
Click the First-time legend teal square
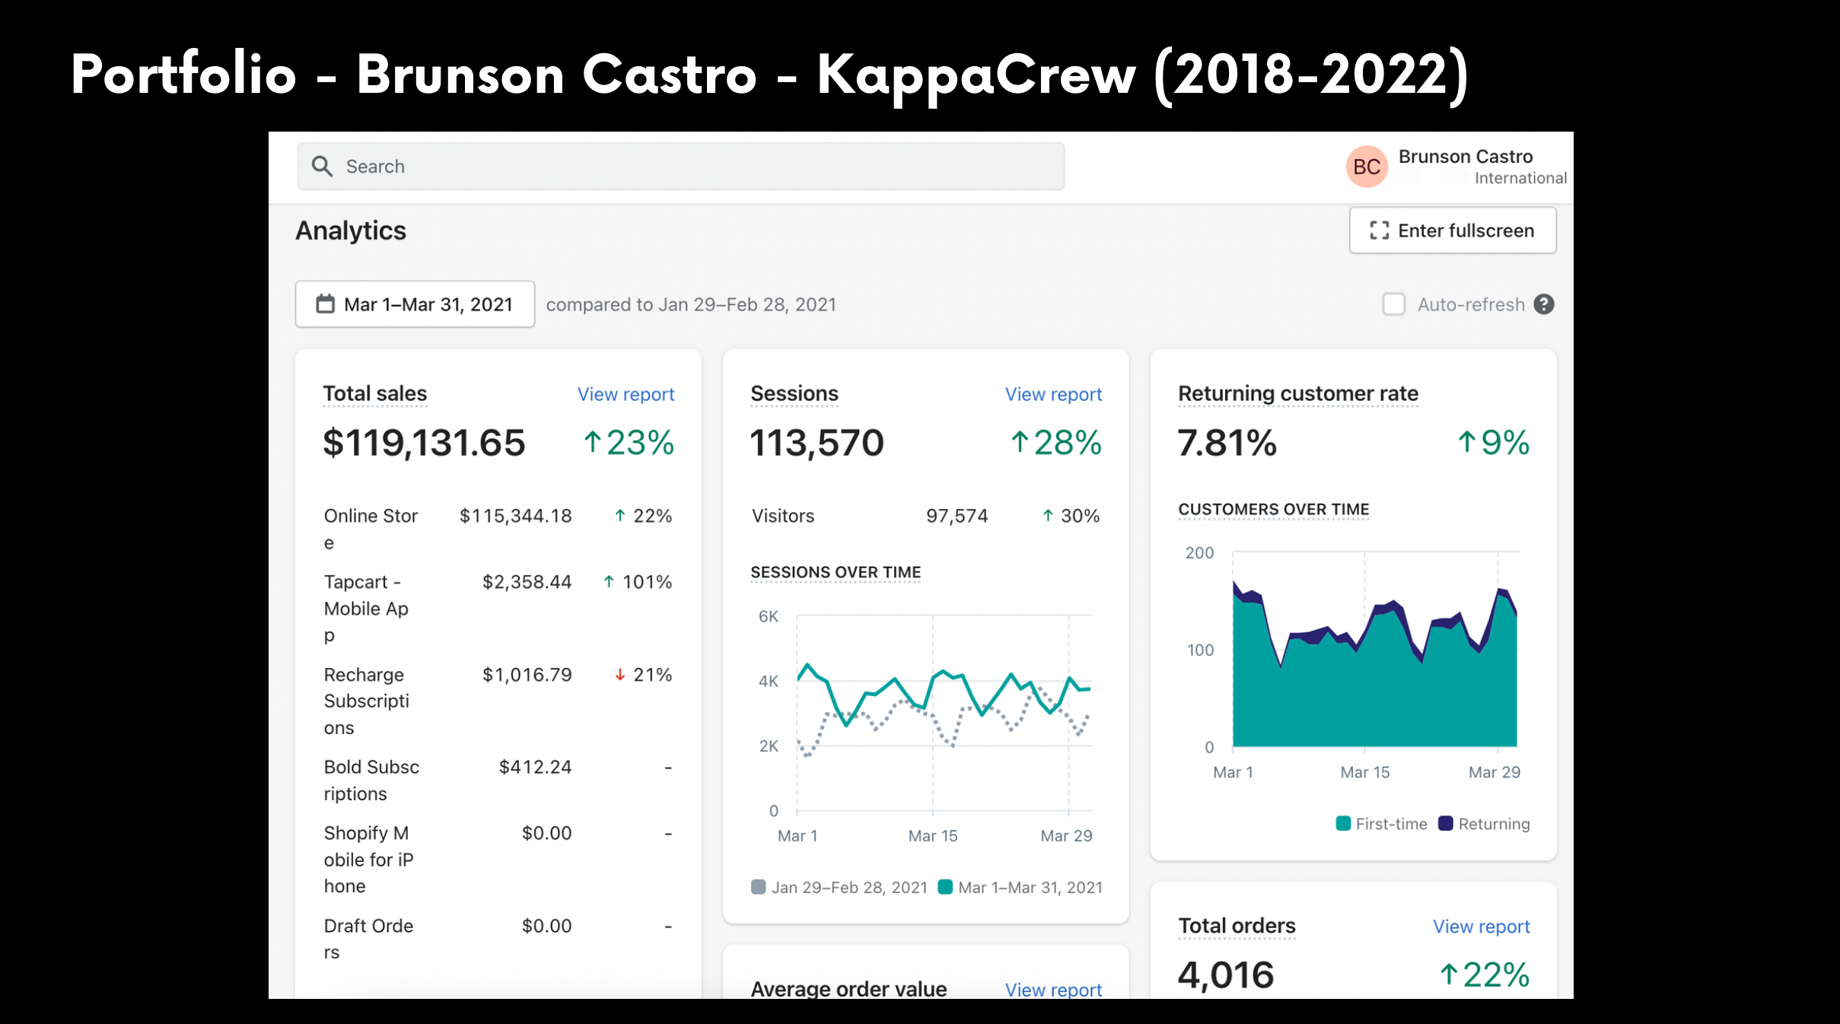pyautogui.click(x=1343, y=823)
